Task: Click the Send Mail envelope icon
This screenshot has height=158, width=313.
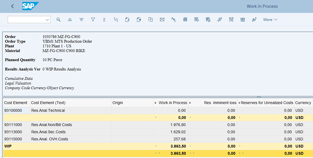Action: click(x=162, y=20)
